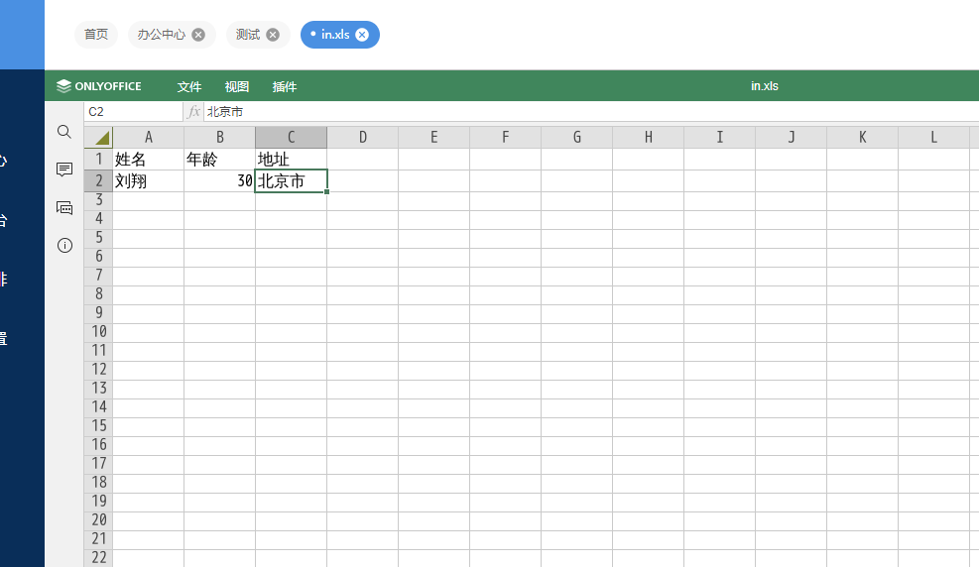
Task: Select the in.xls tab
Action: click(335, 35)
